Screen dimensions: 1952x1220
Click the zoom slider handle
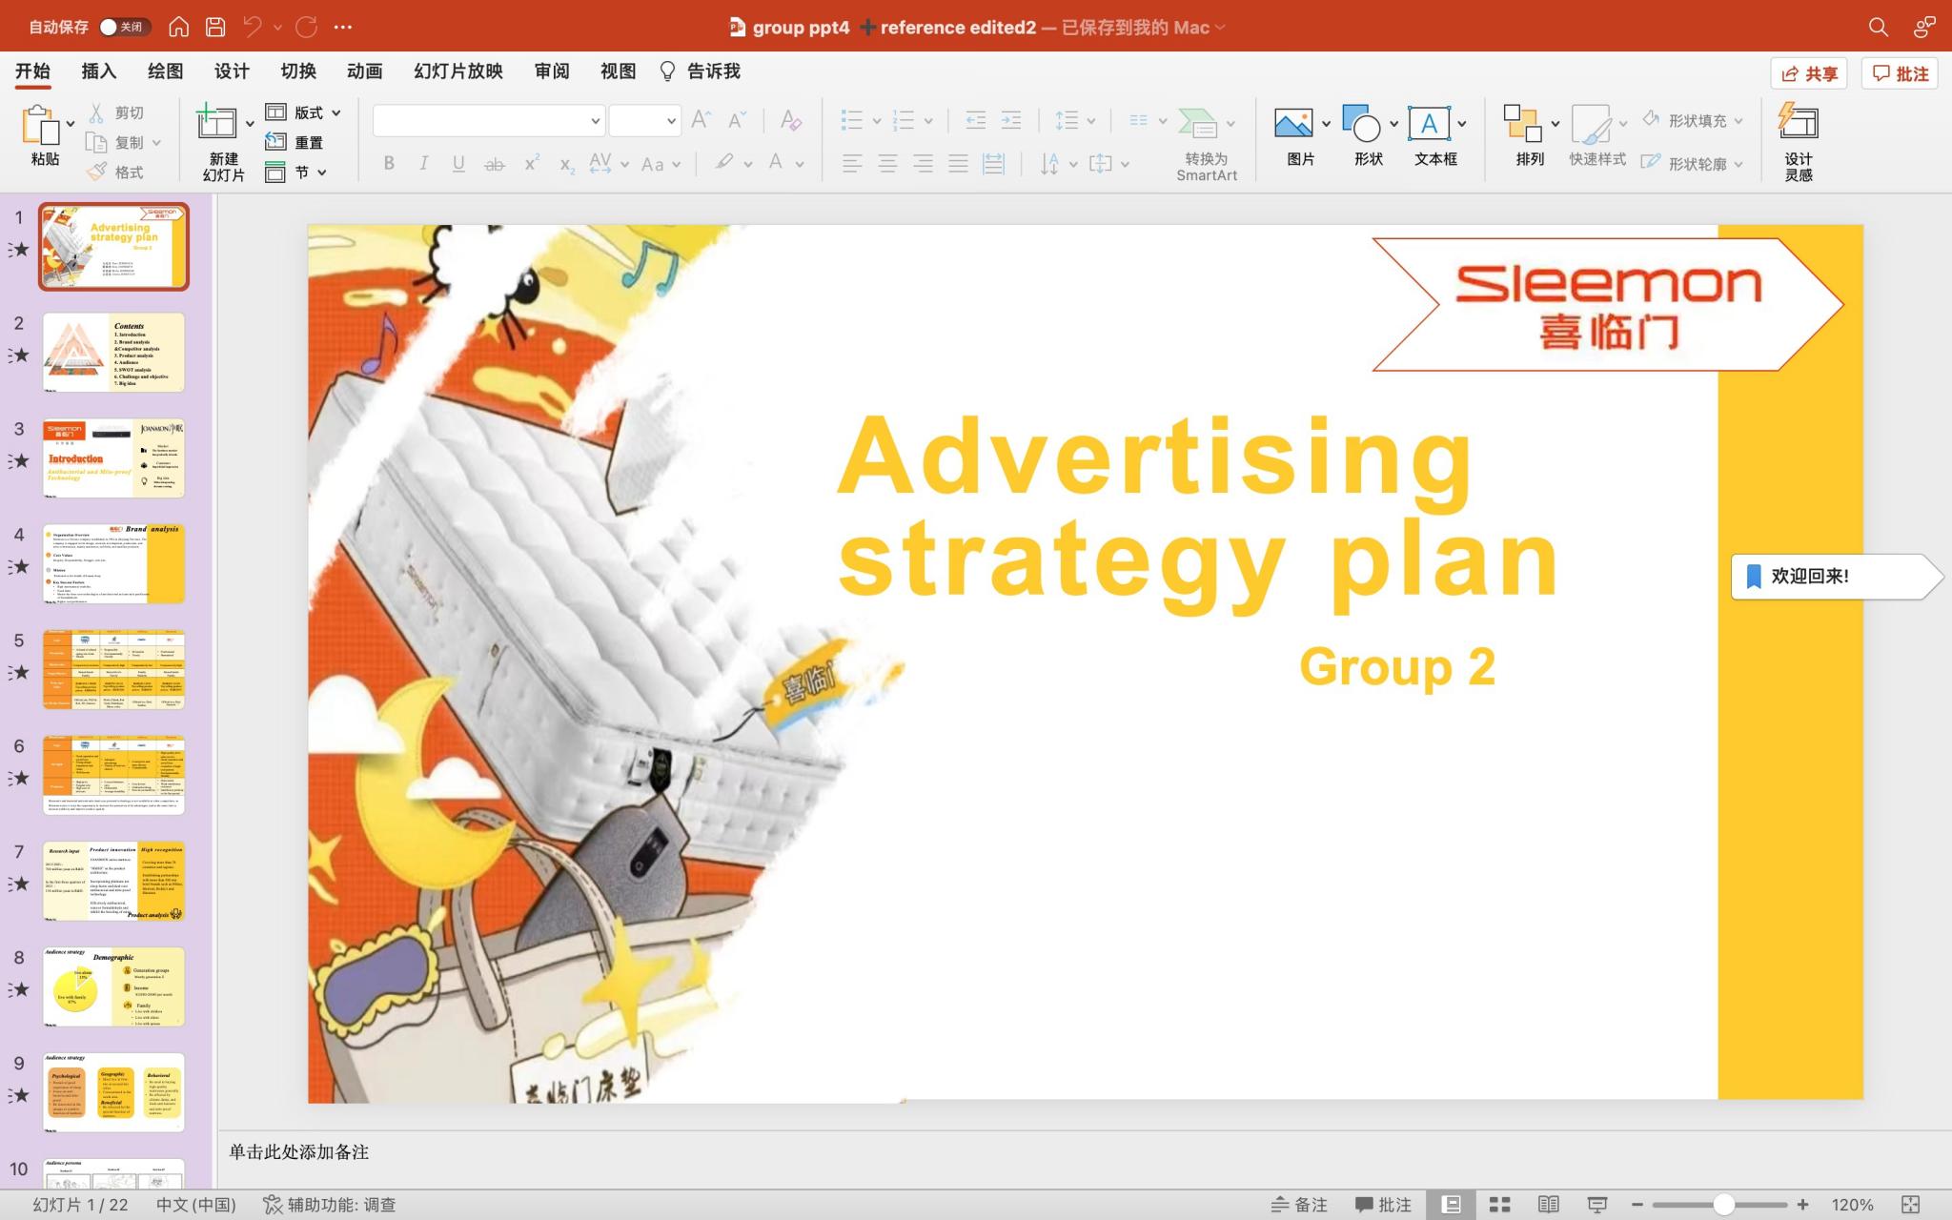[x=1723, y=1205]
